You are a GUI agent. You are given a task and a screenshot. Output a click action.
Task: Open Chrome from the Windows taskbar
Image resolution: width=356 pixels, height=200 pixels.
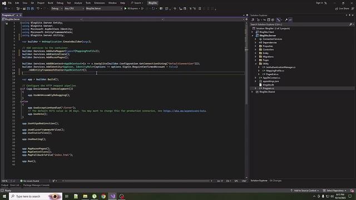click(103, 196)
